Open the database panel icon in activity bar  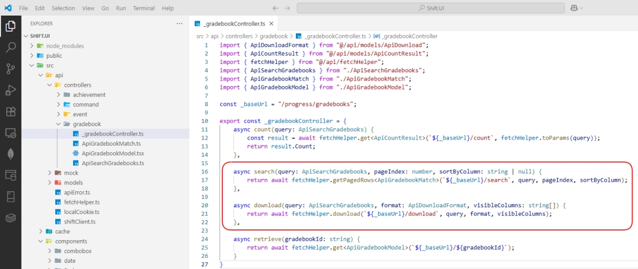[x=11, y=175]
